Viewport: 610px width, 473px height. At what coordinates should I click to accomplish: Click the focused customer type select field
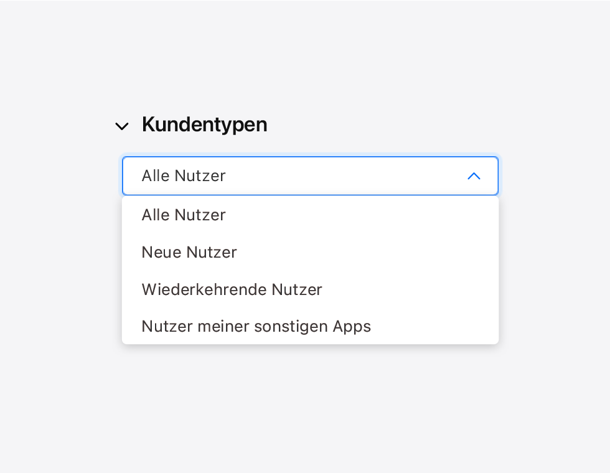tap(299, 176)
